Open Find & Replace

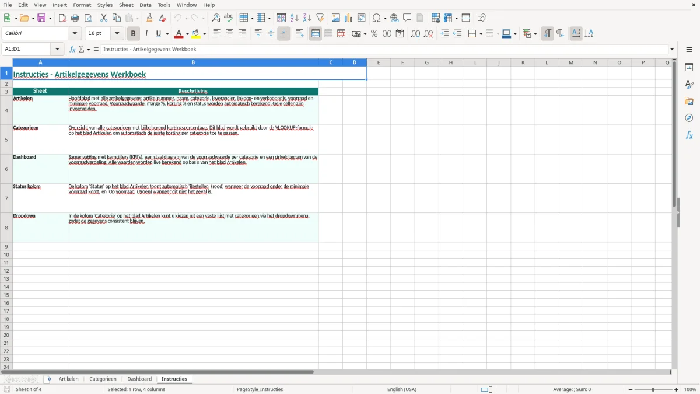pyautogui.click(x=216, y=18)
